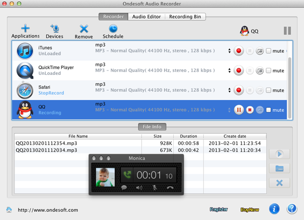Open the help question mark icon
The height and width of the screenshot is (220, 304).
coord(292,209)
